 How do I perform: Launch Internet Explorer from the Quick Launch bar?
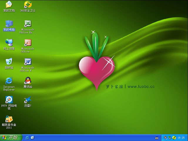tap(27, 137)
